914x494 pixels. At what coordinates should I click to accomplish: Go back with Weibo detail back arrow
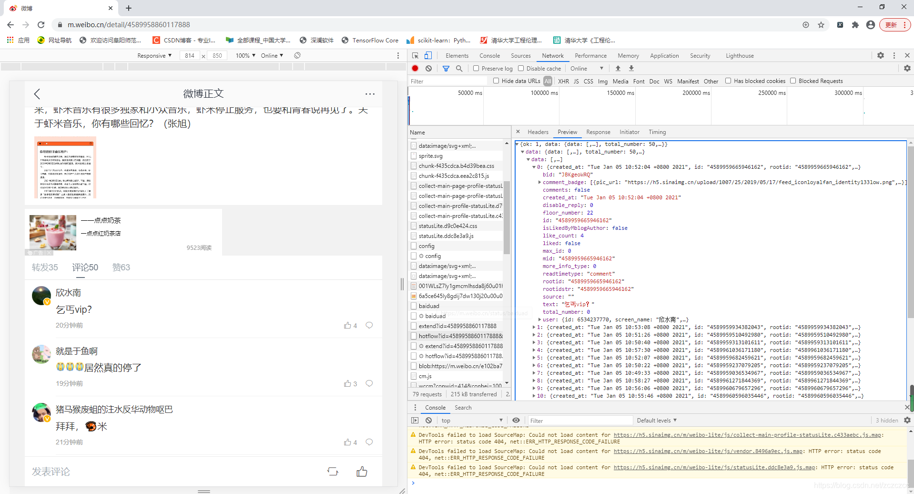click(x=37, y=94)
